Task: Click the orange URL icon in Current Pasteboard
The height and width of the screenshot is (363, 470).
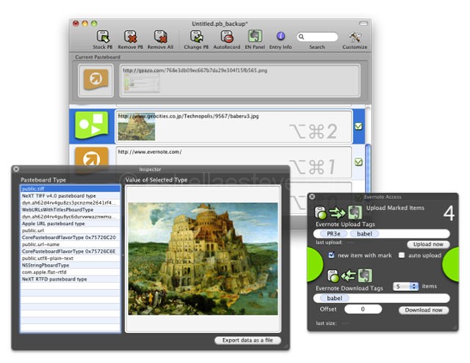Action: (x=95, y=80)
